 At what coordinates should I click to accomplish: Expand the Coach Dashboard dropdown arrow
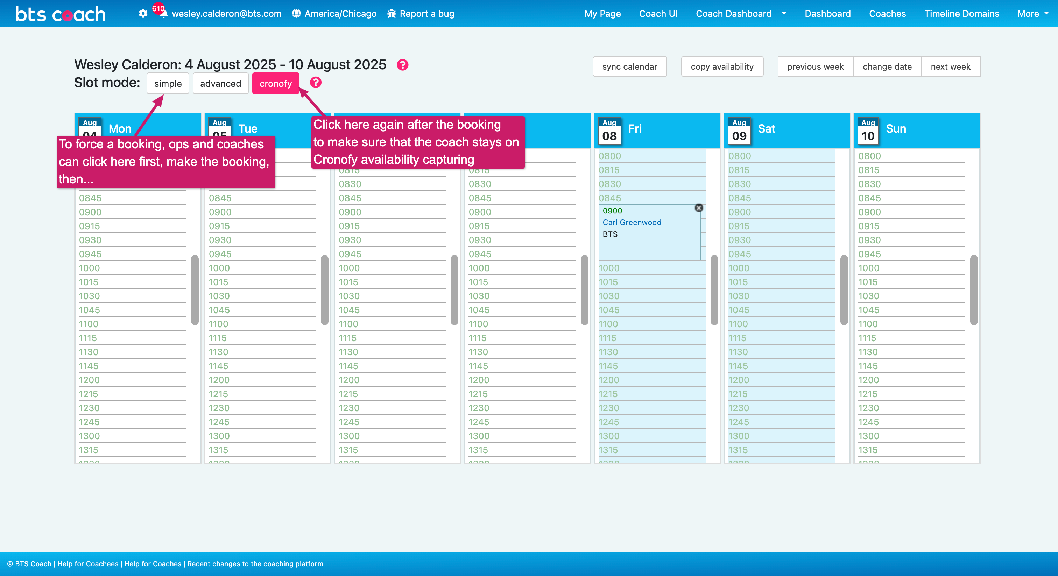click(784, 13)
